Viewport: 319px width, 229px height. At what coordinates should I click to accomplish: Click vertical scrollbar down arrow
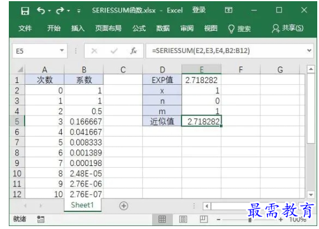(311, 195)
